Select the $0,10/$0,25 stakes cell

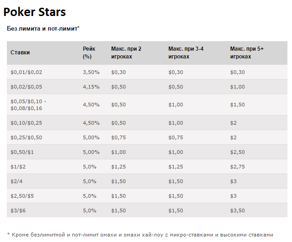click(26, 123)
